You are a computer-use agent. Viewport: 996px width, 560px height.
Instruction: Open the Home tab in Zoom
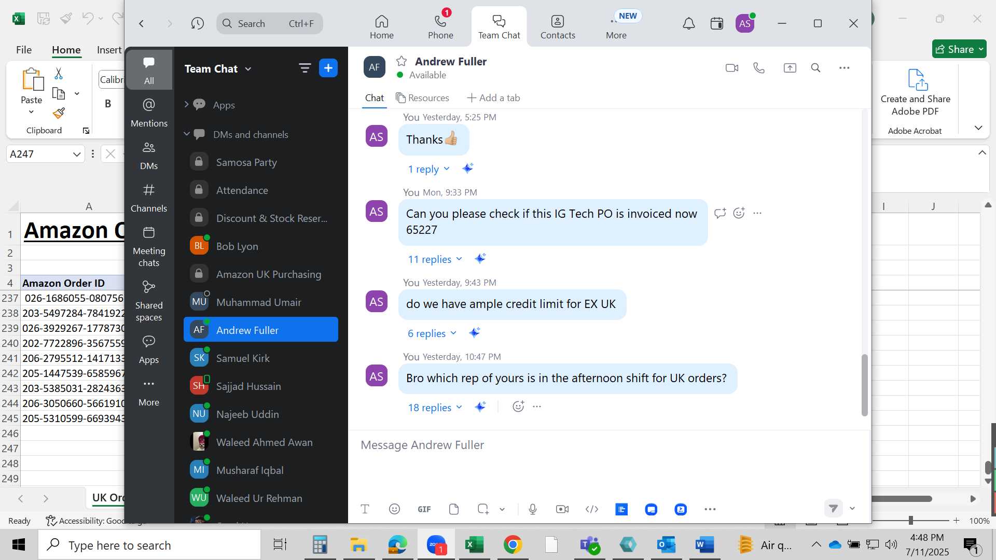[x=381, y=27]
